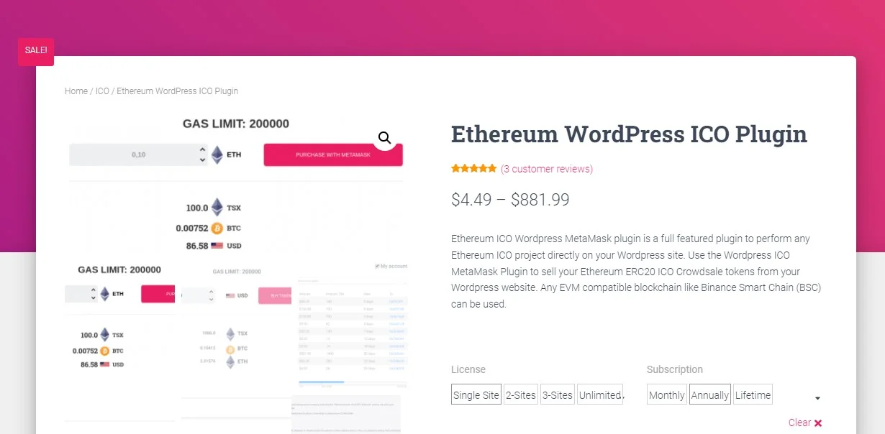Open the ICO breadcrumb category
Image resolution: width=885 pixels, height=434 pixels.
[x=101, y=91]
